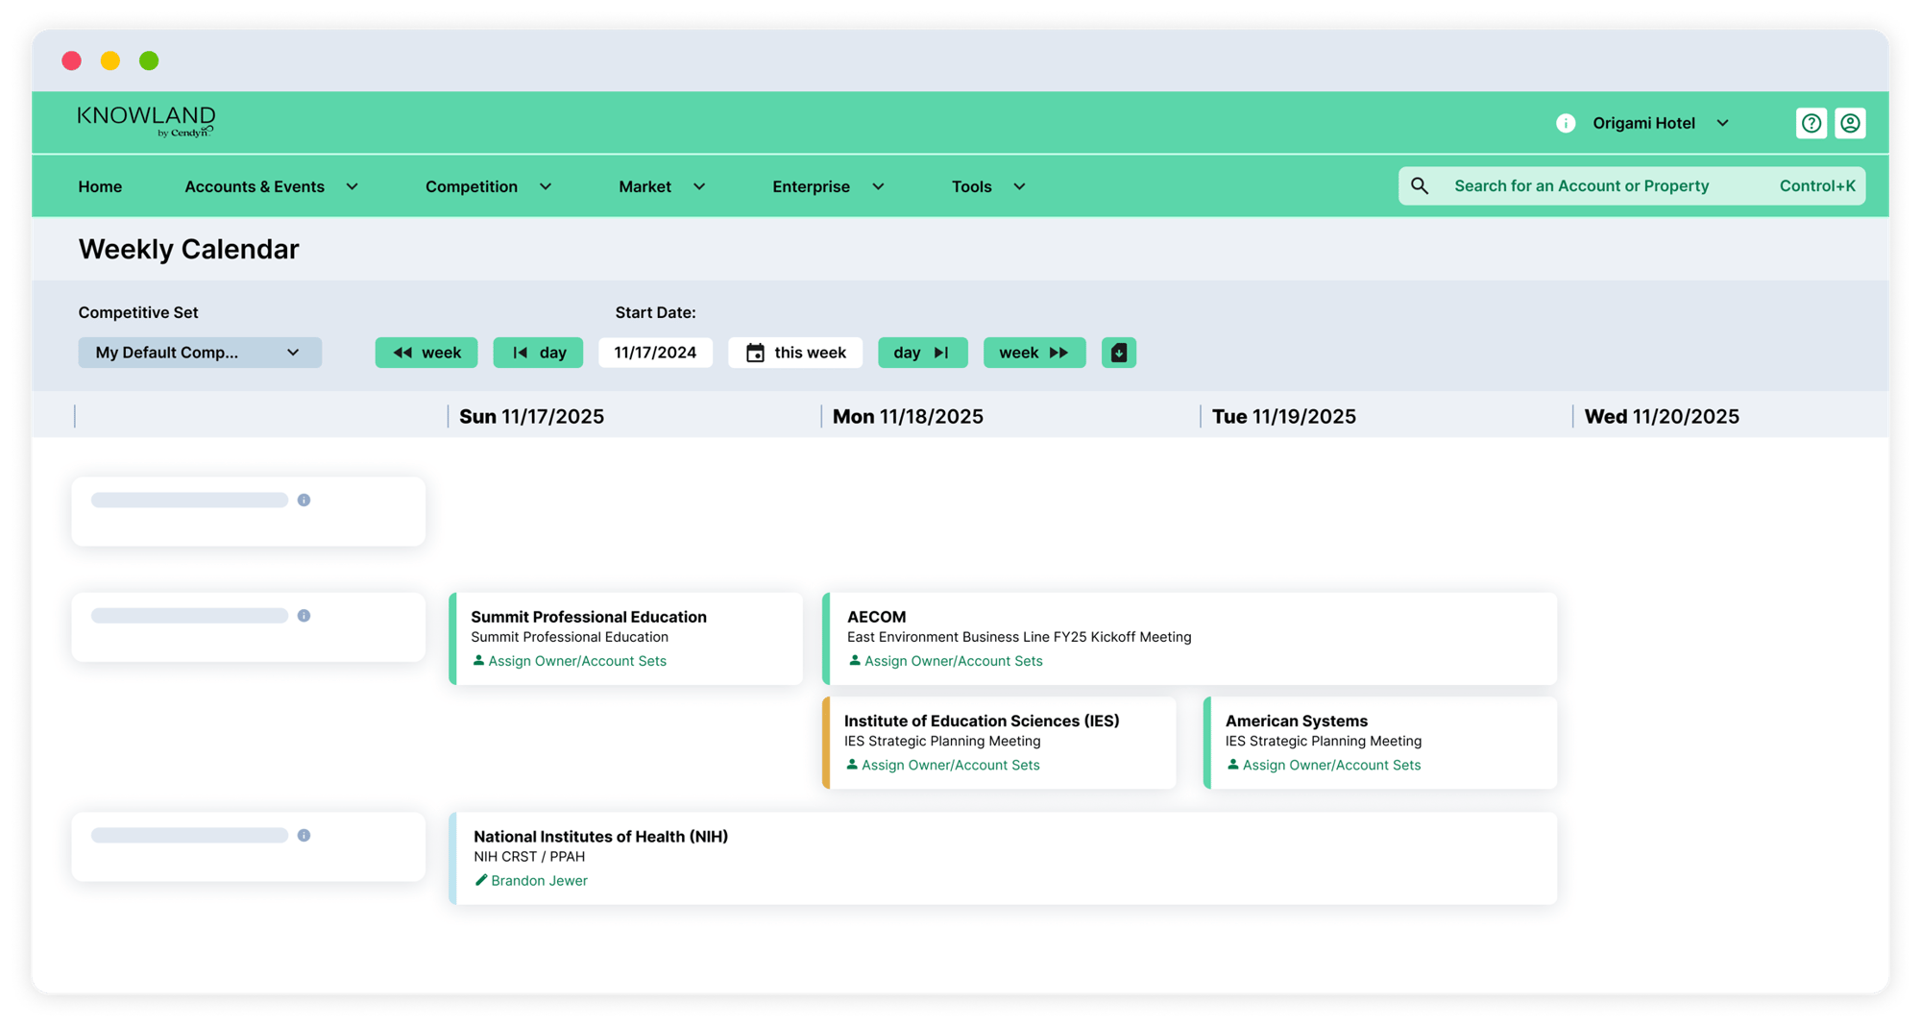Viewport: 1921px width, 1027px height.
Task: Click person icon on Summit Professional Education card
Action: [478, 660]
